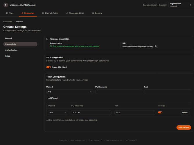This screenshot has width=194, height=145.
Task: Click the green checkmark icon under Authentication
Action: [x=51, y=46]
